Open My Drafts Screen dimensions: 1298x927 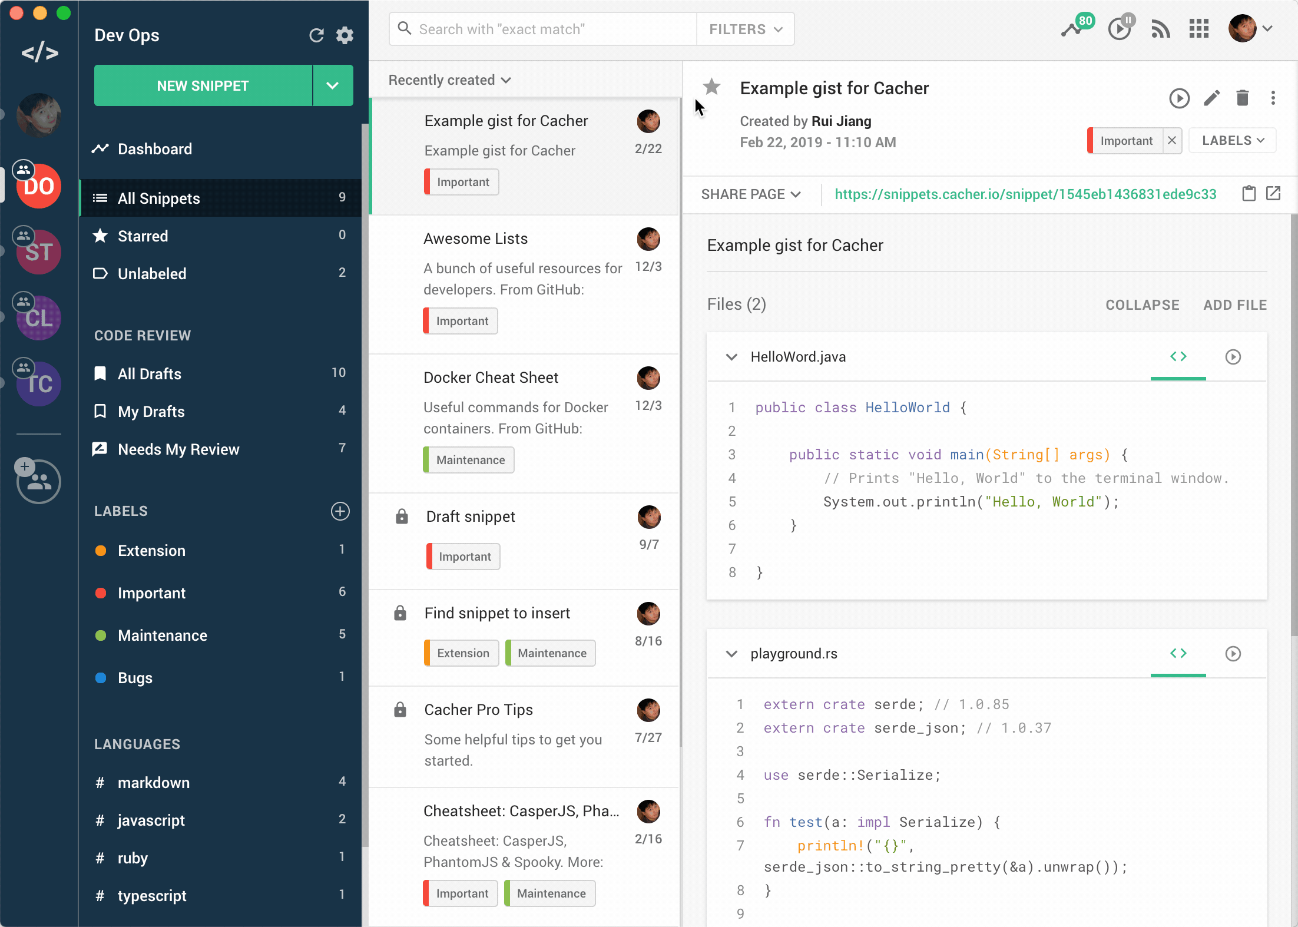(x=220, y=411)
